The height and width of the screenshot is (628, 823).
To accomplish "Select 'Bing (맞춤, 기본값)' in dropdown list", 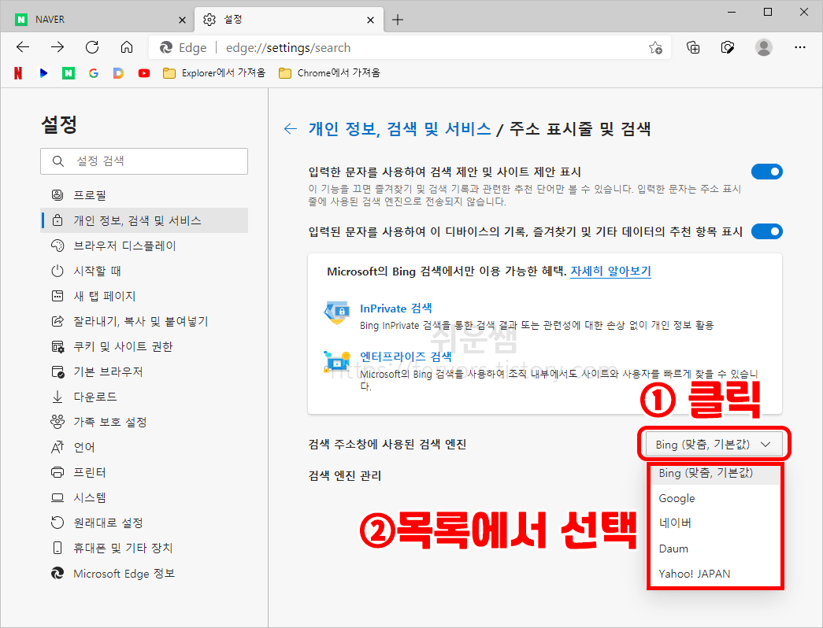I will pos(715,473).
